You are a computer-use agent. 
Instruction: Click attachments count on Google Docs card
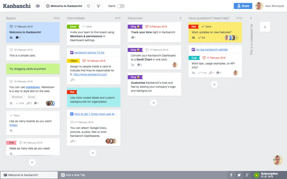pyautogui.click(x=73, y=141)
